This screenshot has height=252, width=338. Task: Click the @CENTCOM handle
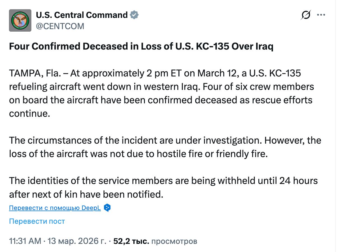coord(60,26)
